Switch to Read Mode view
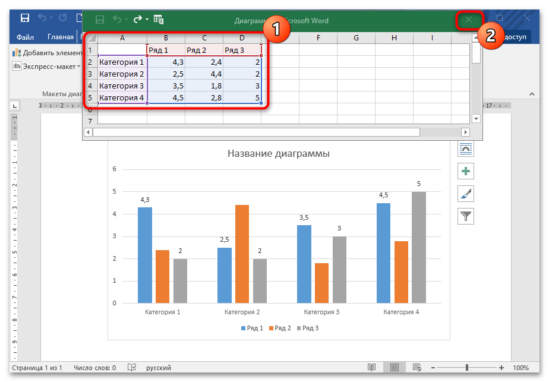The image size is (549, 382). click(x=371, y=367)
